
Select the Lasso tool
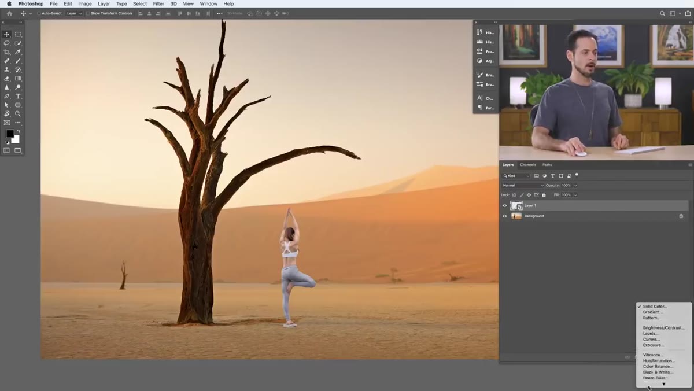point(7,43)
